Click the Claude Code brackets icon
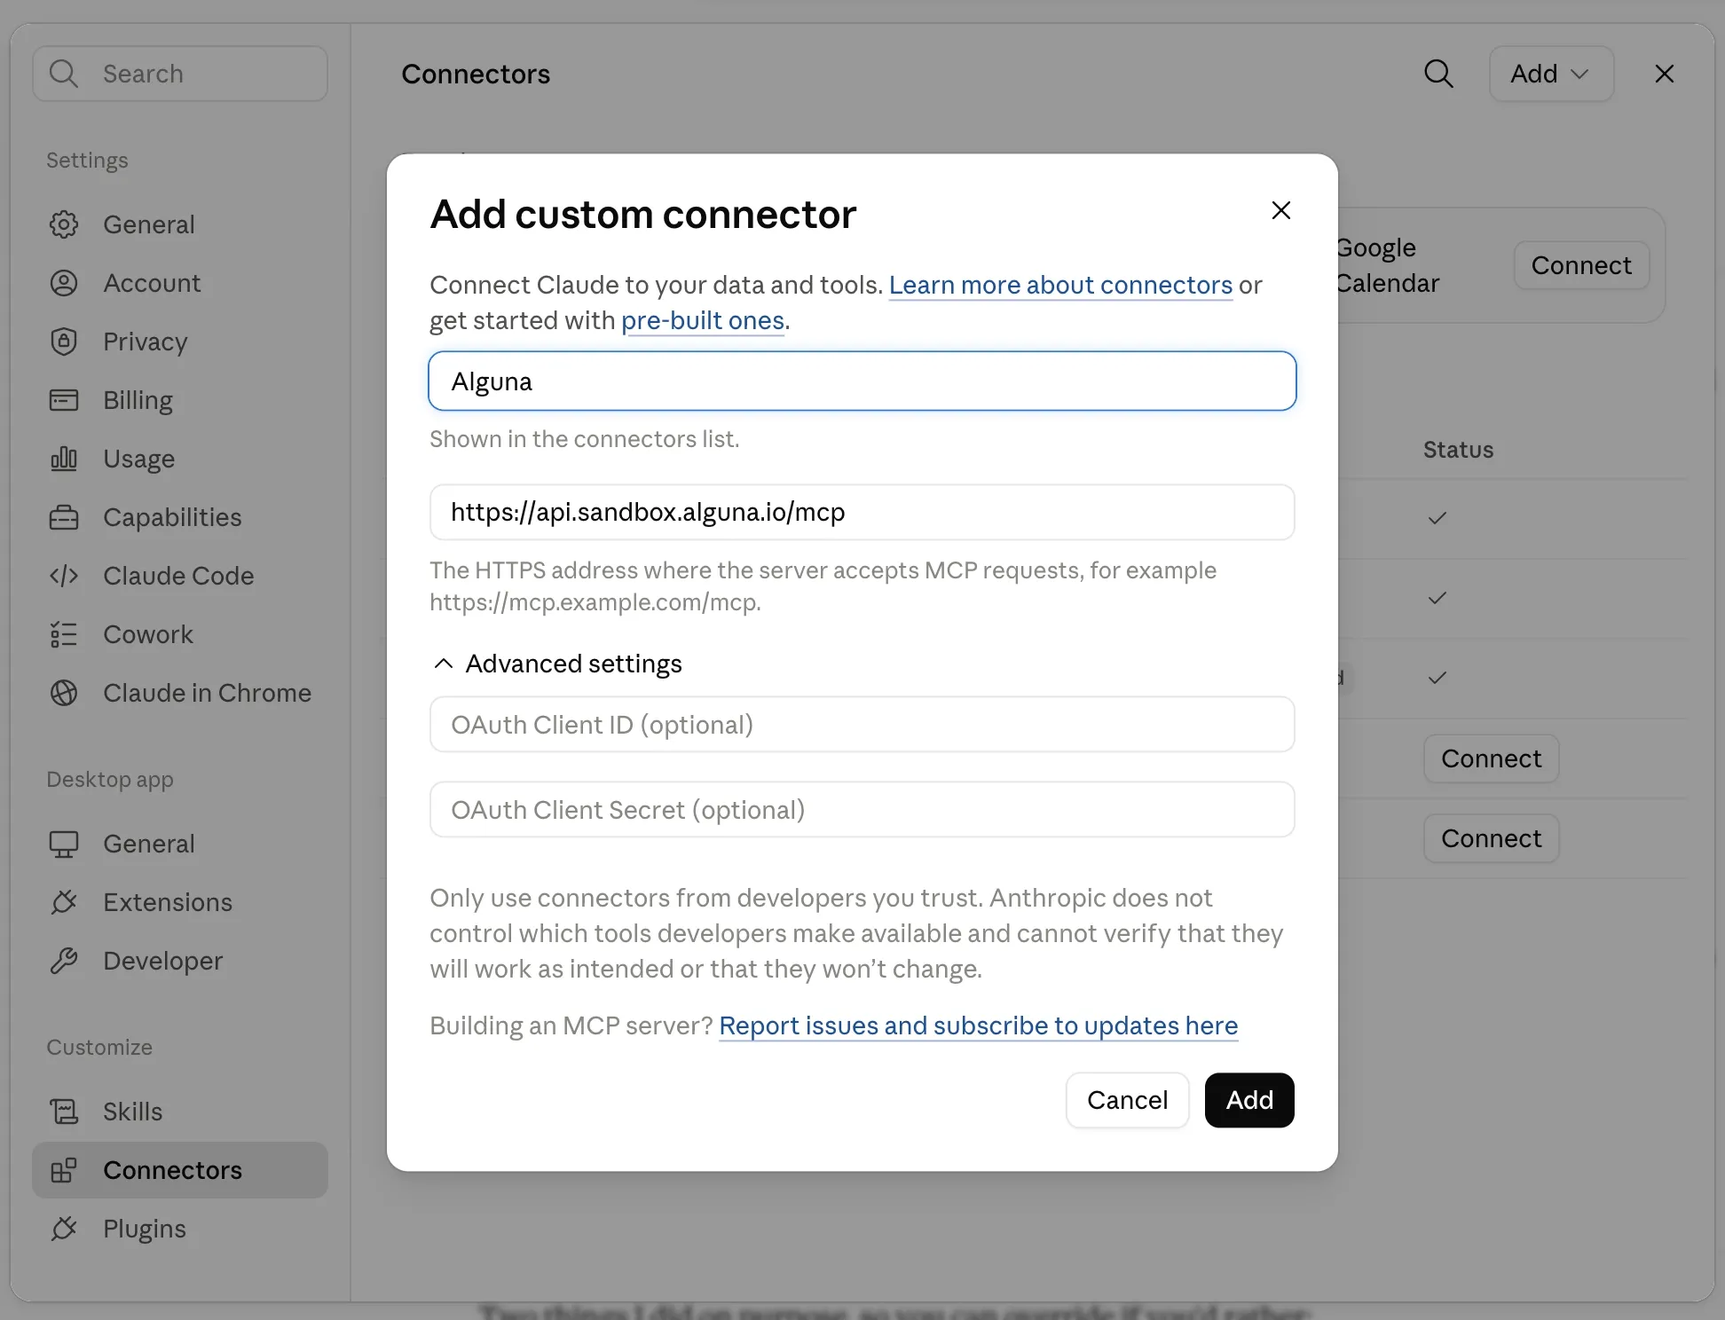 (64, 576)
